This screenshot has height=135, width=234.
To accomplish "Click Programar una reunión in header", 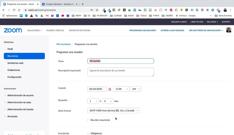I will coord(142,30).
